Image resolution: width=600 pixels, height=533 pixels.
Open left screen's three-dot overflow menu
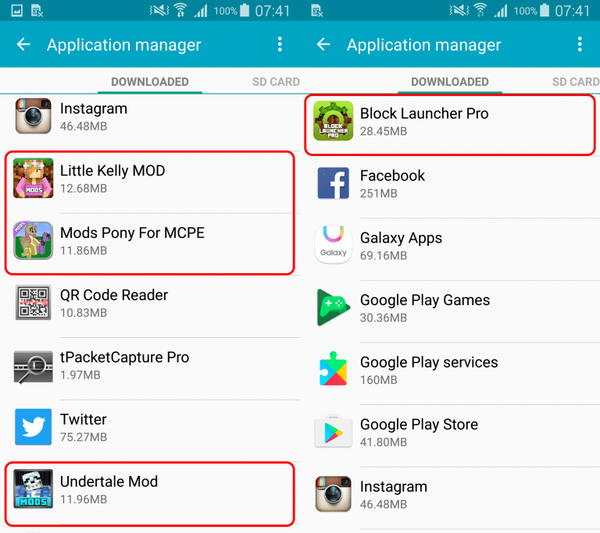(280, 44)
